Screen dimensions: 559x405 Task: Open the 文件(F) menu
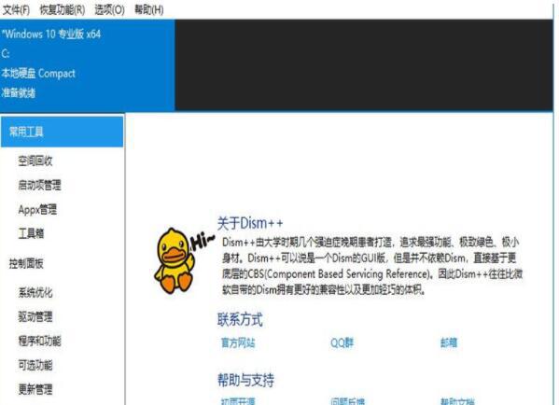point(16,9)
